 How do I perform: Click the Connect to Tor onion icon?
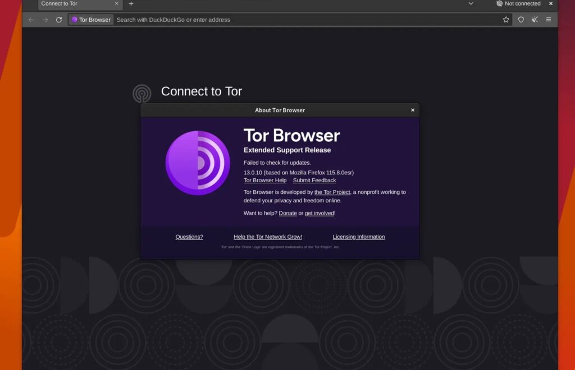point(142,93)
